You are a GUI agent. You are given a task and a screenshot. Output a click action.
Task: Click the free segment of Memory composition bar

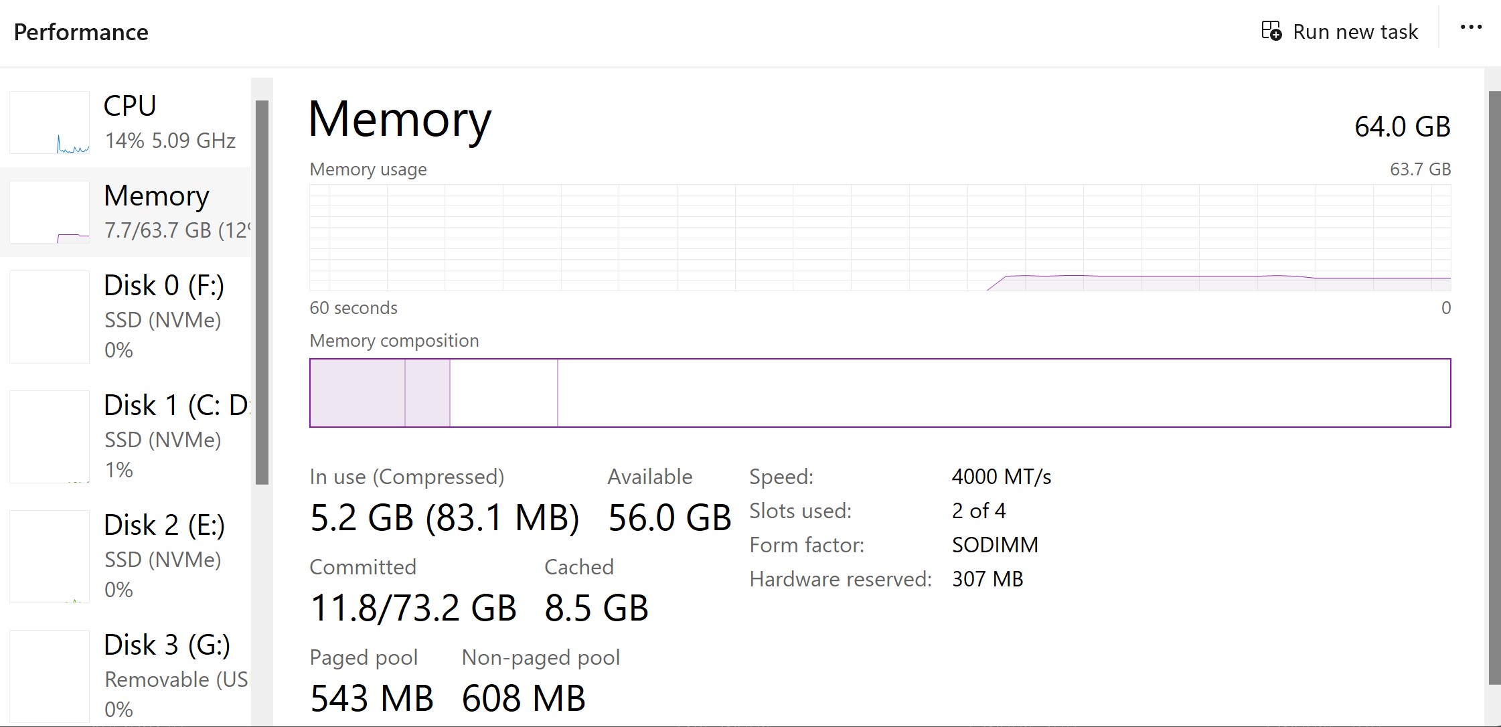[1004, 393]
